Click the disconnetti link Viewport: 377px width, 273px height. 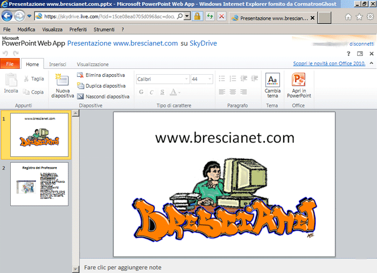click(x=361, y=44)
